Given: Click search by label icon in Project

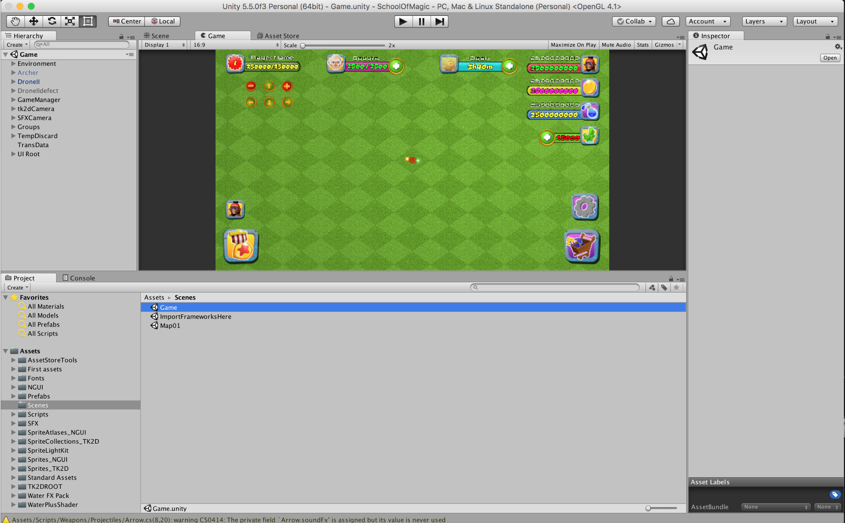Looking at the screenshot, I should pyautogui.click(x=664, y=287).
